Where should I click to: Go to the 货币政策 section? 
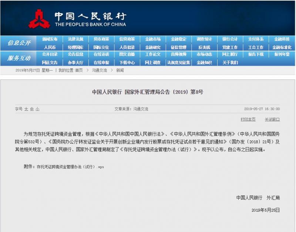pyautogui.click(x=101, y=39)
